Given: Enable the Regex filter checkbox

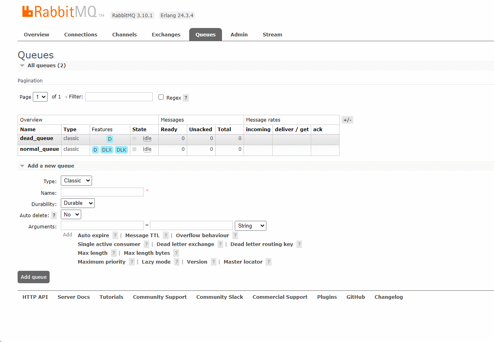Looking at the screenshot, I should [x=161, y=97].
